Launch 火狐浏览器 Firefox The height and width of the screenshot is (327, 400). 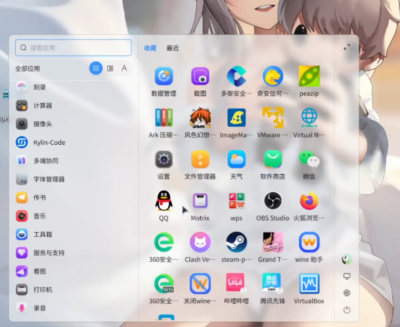click(x=309, y=201)
